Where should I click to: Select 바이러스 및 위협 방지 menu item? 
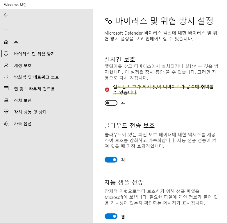pos(34,54)
